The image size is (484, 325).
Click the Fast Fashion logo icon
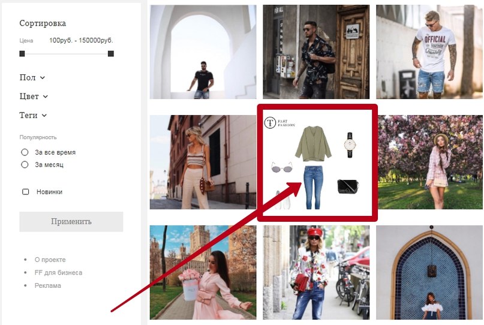[270, 123]
